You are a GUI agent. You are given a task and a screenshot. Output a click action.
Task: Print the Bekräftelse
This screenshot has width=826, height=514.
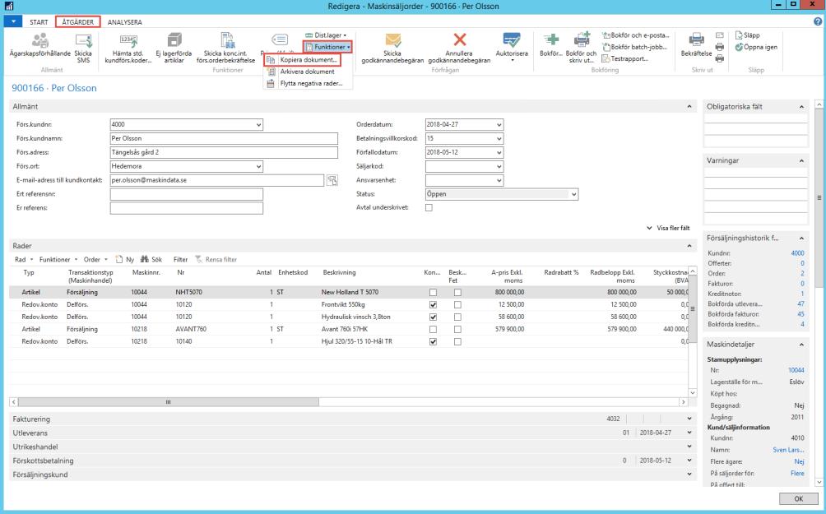pos(696,45)
